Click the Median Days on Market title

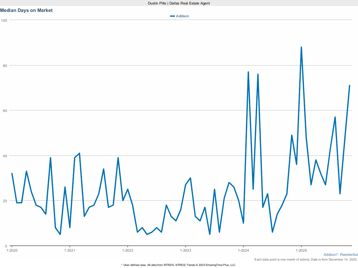pos(27,10)
